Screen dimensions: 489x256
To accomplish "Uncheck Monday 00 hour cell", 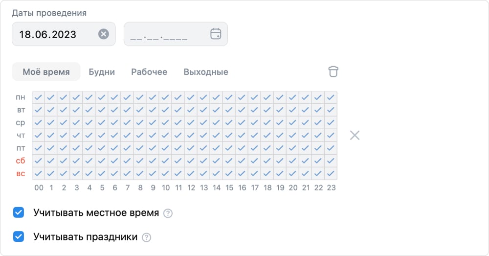I will [x=39, y=97].
